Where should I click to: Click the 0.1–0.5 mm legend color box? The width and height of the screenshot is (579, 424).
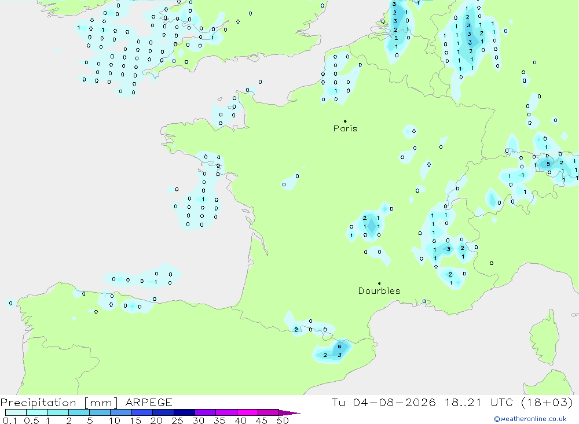coord(16,412)
